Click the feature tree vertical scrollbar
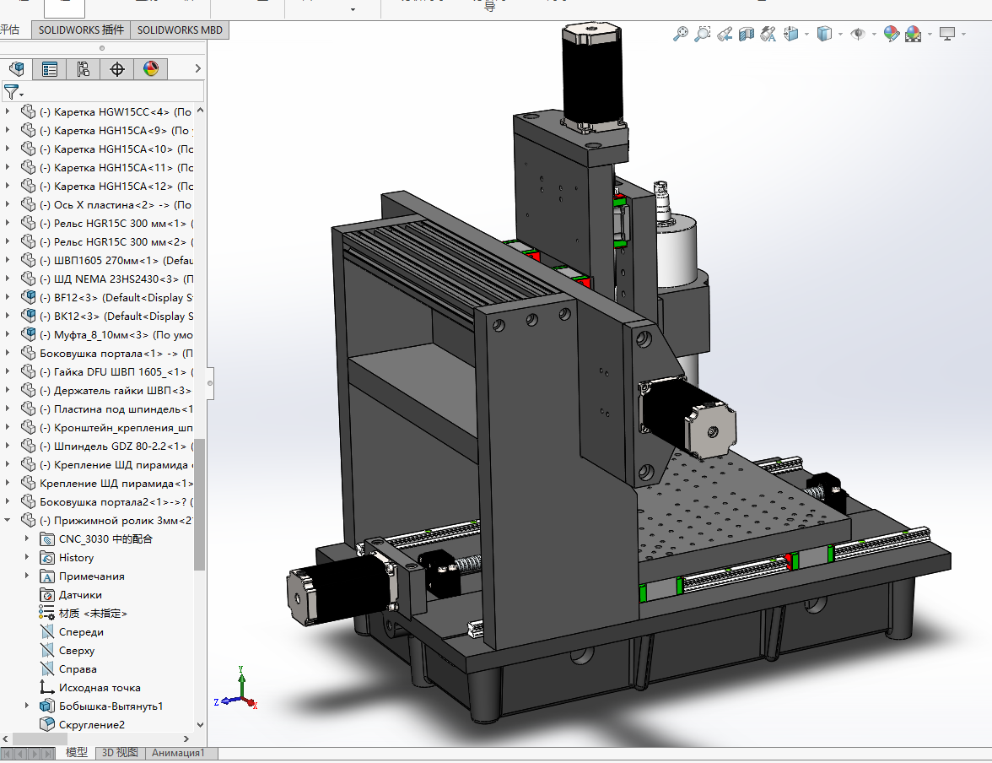 (200, 503)
